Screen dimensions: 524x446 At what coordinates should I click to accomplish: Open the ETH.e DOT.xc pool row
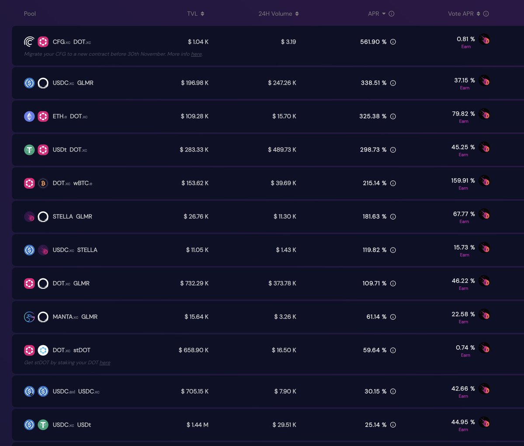268,117
